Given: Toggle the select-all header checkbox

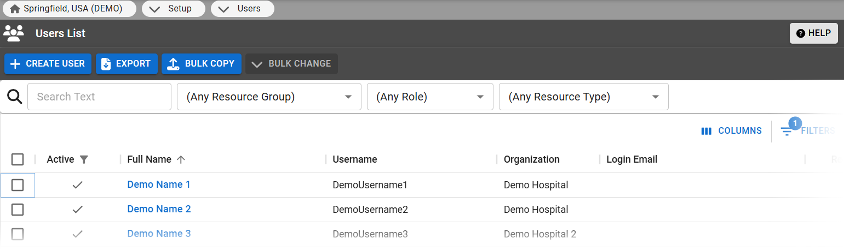Looking at the screenshot, I should tap(18, 159).
